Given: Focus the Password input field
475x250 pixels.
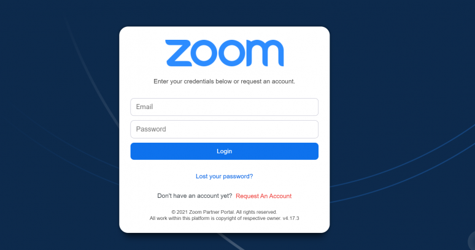Looking at the screenshot, I should click(x=225, y=129).
